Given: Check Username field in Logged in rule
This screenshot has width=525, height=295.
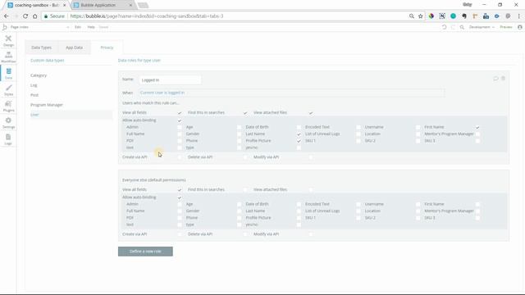Looking at the screenshot, I should (x=418, y=128).
